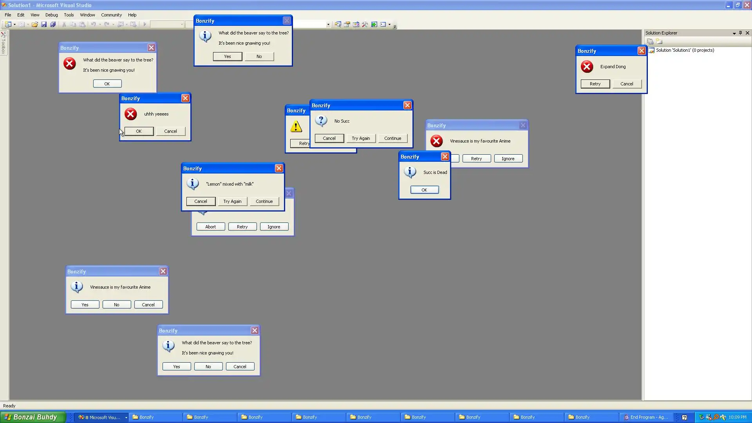Open the auto-hidden Toolbox side tab

point(4,44)
